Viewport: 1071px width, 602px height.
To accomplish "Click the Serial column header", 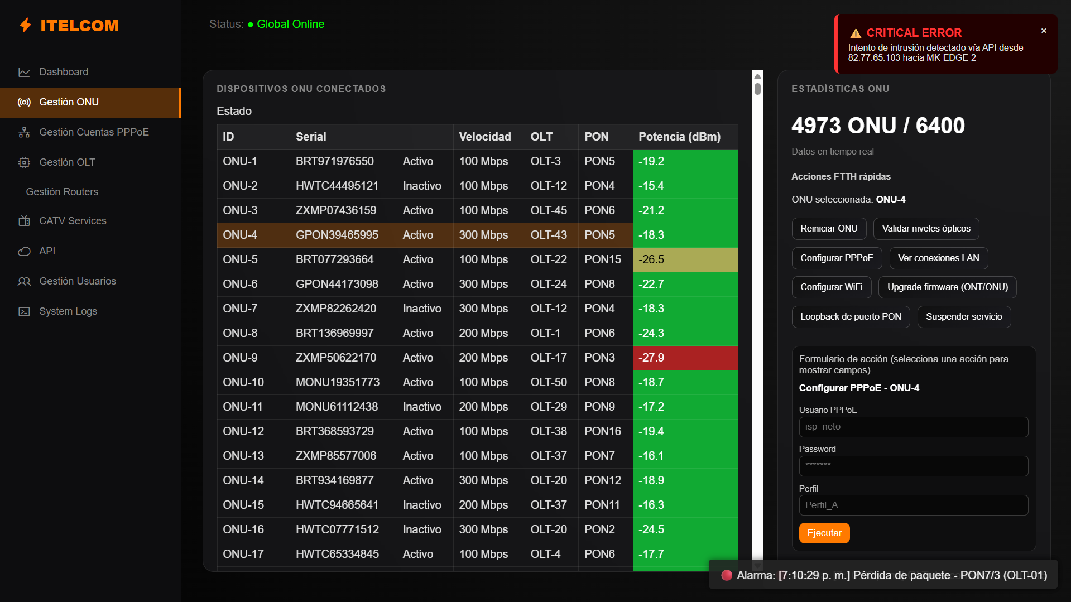I will pos(343,137).
